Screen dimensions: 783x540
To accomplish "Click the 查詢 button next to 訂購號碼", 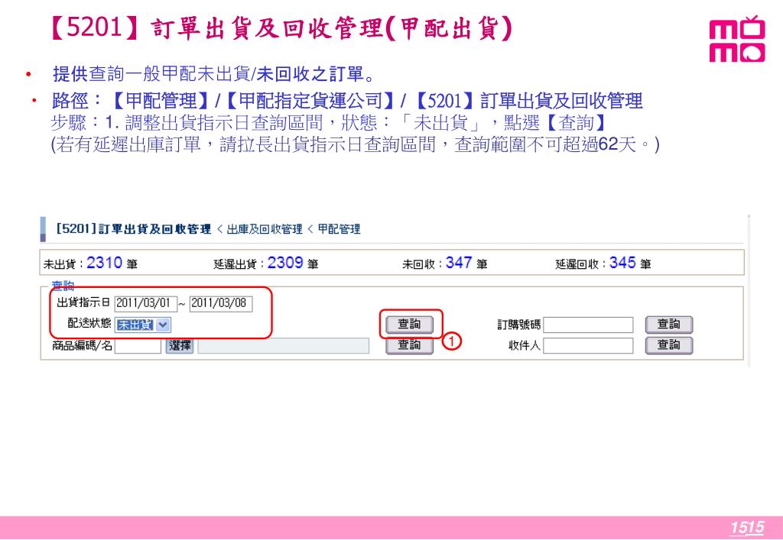I will [668, 325].
